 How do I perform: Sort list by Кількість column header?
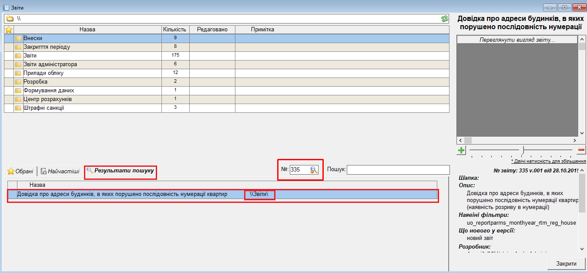click(x=174, y=30)
